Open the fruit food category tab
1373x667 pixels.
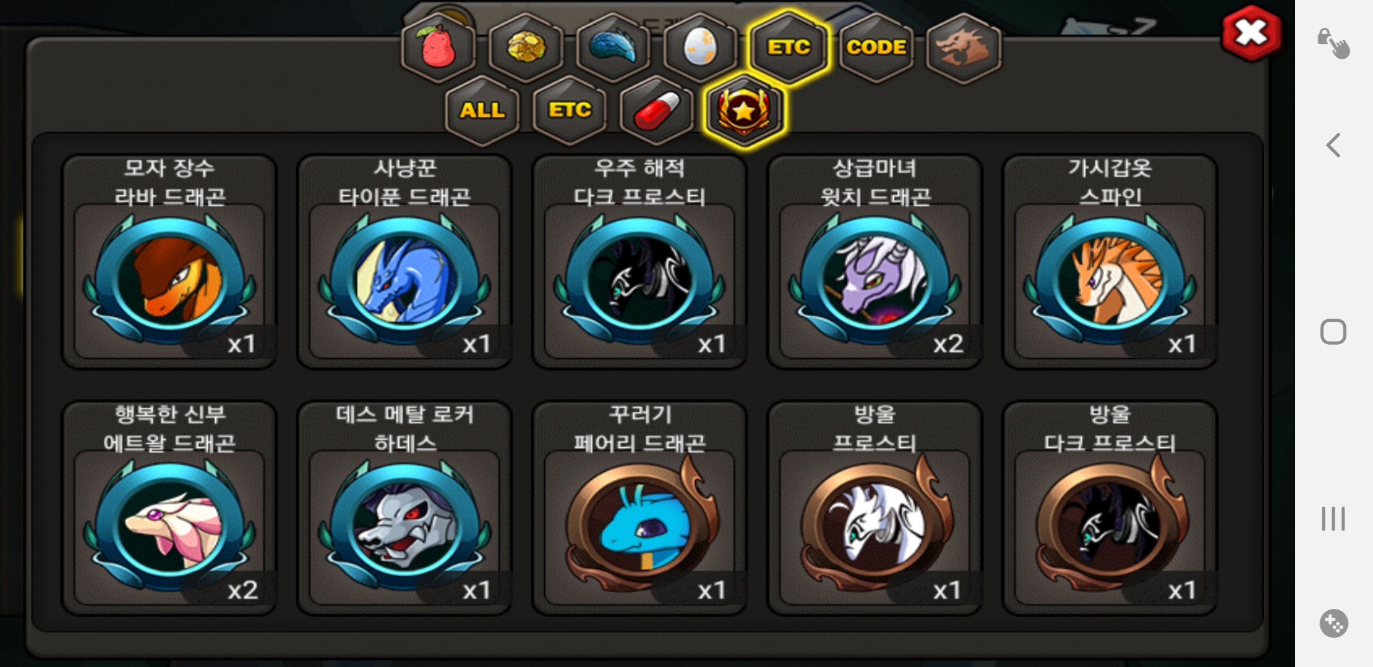[x=438, y=48]
